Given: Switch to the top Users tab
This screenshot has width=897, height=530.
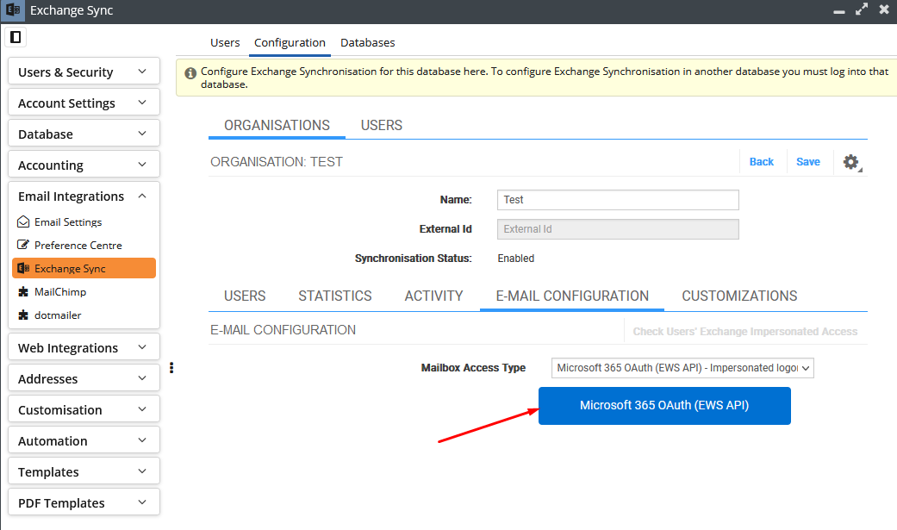Looking at the screenshot, I should point(225,43).
